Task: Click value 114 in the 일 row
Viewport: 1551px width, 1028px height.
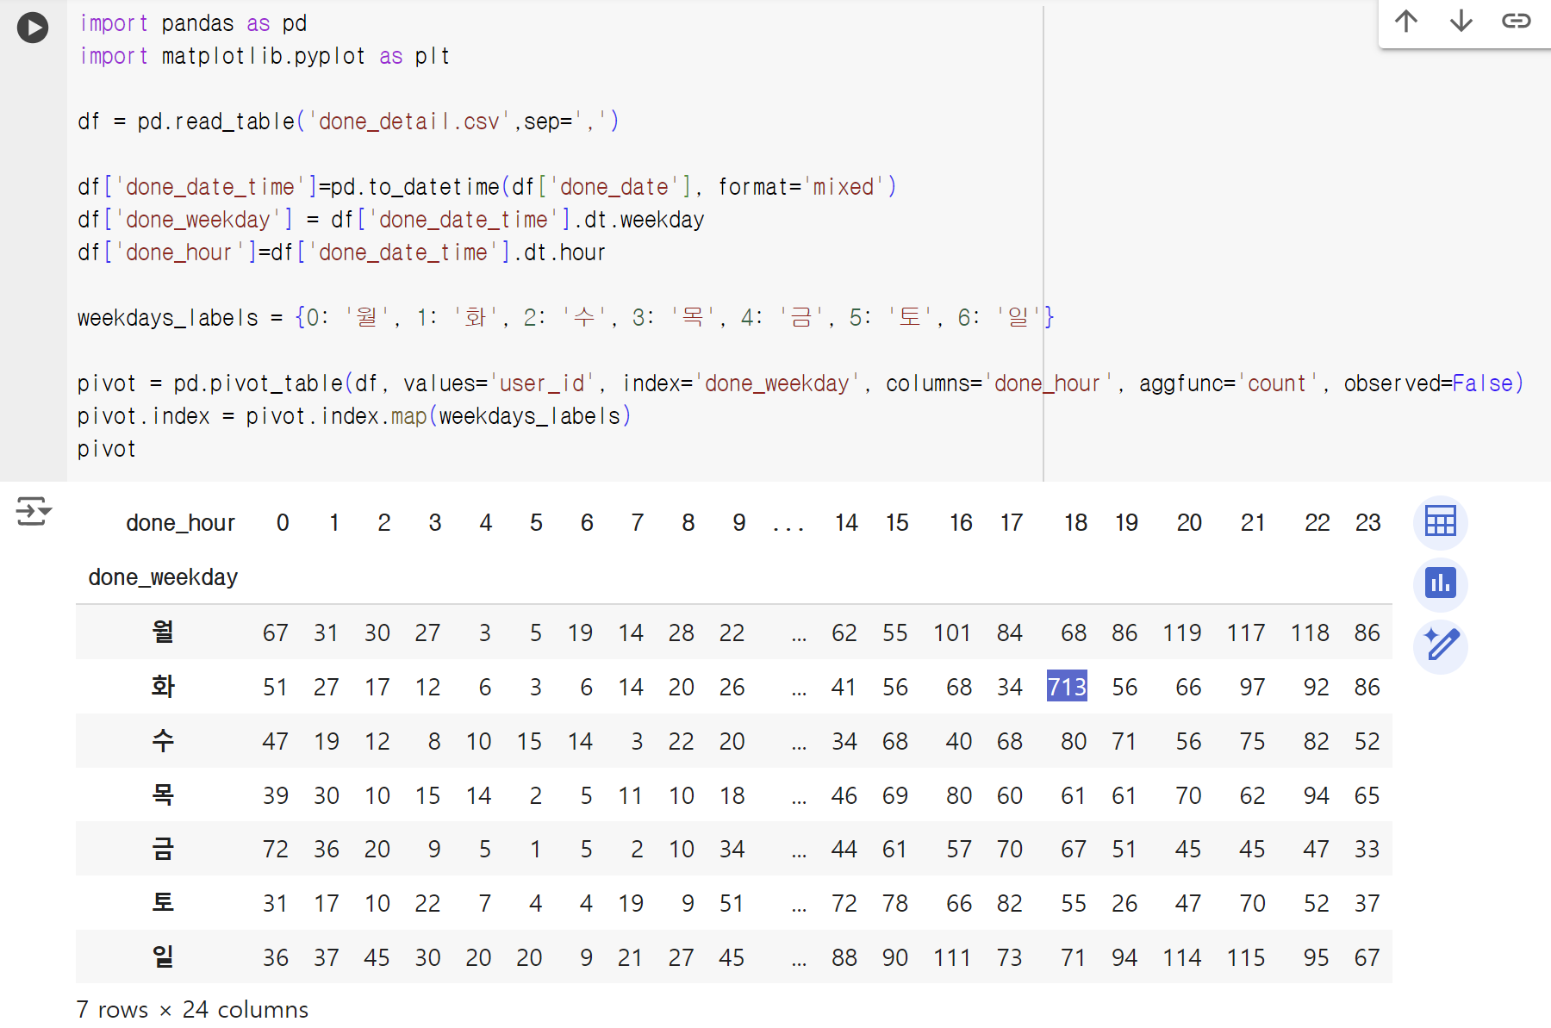Action: point(1182,957)
